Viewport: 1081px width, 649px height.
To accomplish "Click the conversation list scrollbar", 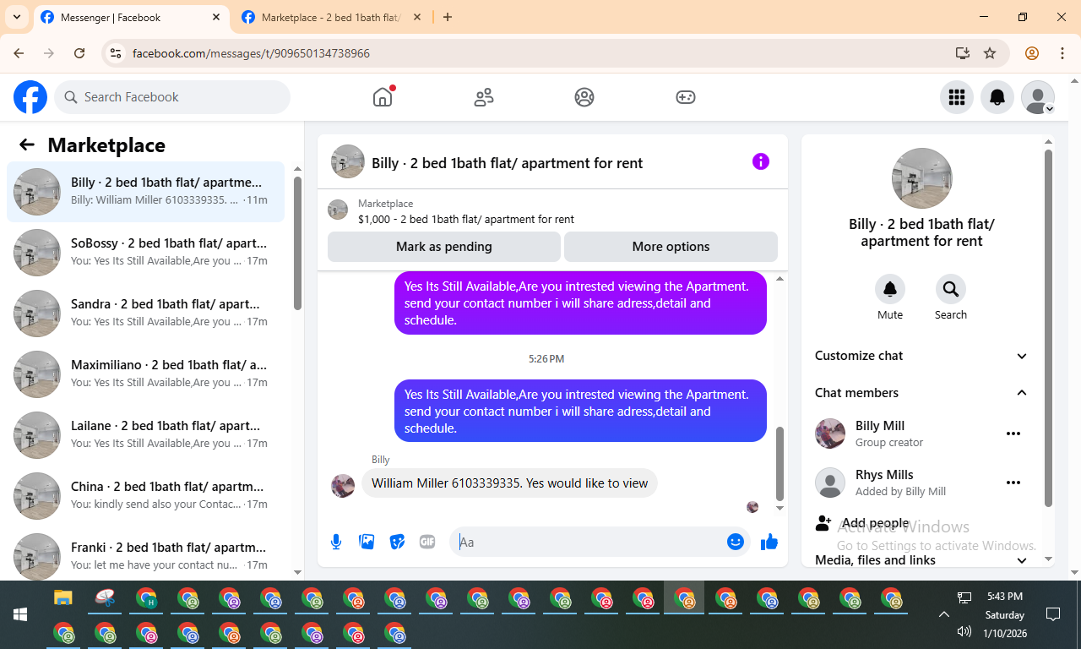I will [x=297, y=243].
